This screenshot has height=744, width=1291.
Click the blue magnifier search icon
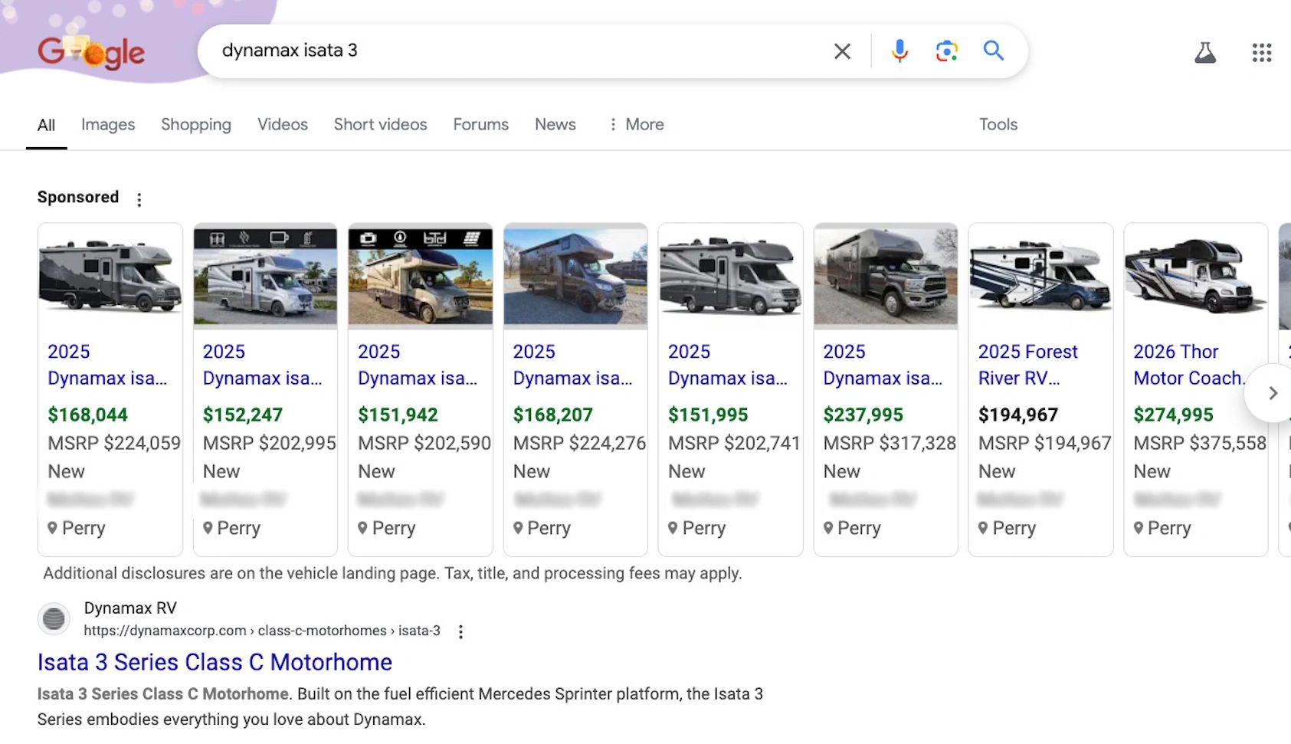[994, 51]
